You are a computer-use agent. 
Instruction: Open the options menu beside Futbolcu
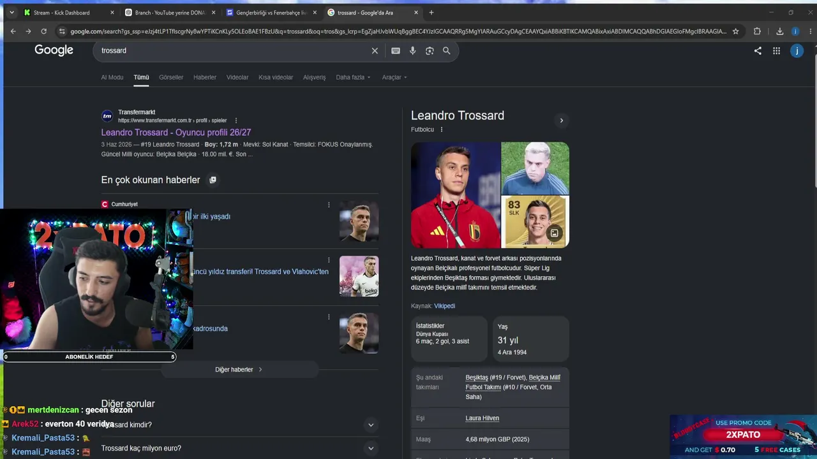coord(441,129)
